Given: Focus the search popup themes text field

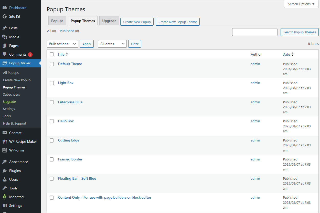Looking at the screenshot, I should pos(254,32).
